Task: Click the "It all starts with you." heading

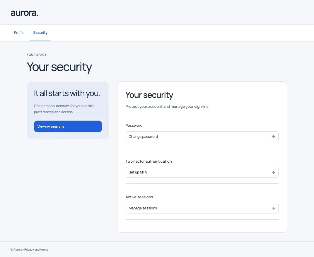Action: click(x=67, y=93)
